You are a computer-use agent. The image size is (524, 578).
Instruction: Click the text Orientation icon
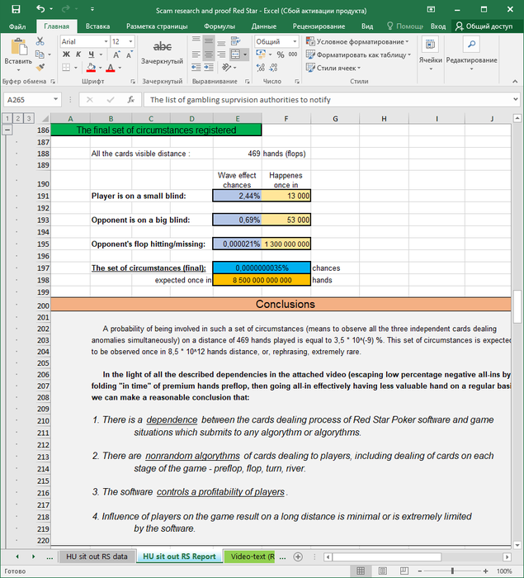pos(226,68)
